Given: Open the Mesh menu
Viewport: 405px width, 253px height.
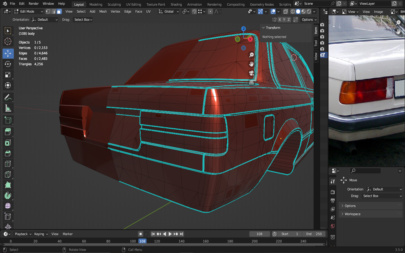Looking at the screenshot, I should [x=103, y=12].
